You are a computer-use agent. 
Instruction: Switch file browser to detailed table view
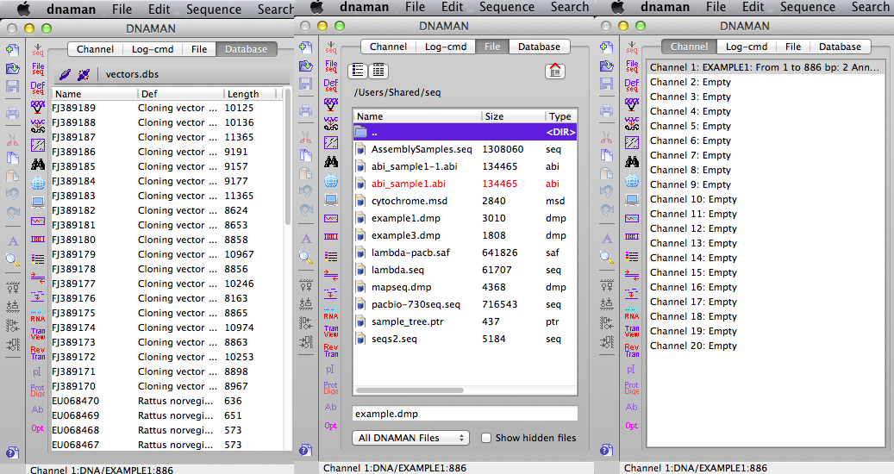[378, 71]
